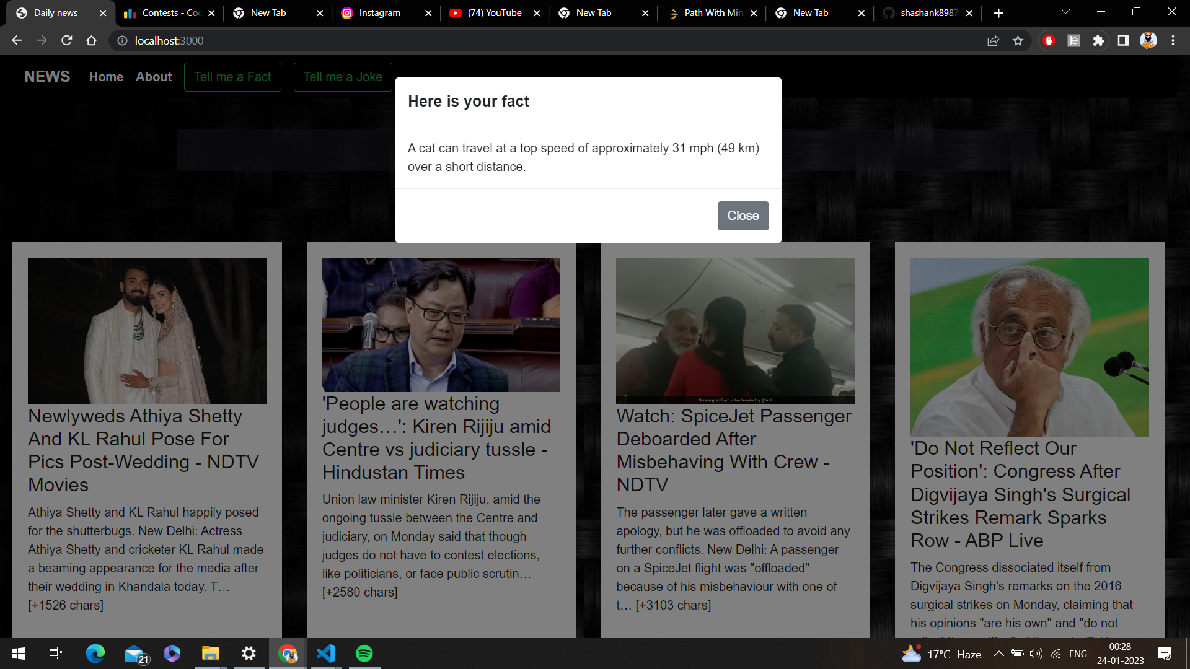
Task: Click the share page icon in address bar
Action: click(993, 41)
